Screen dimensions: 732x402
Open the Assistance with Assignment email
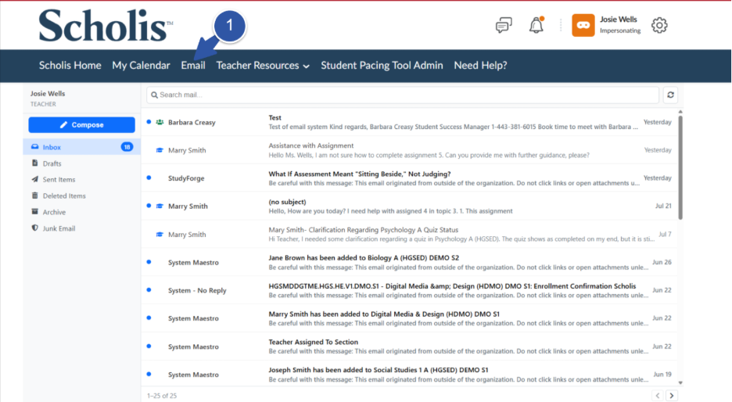[x=410, y=150]
